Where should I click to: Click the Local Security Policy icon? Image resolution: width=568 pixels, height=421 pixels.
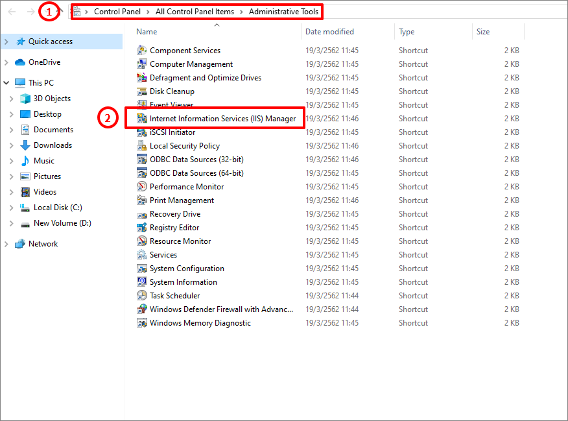141,146
